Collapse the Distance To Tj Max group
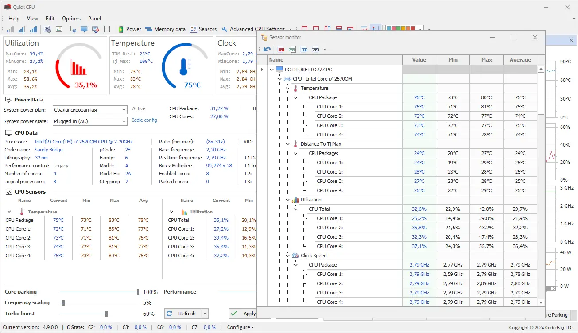Image resolution: width=578 pixels, height=333 pixels. pos(288,144)
